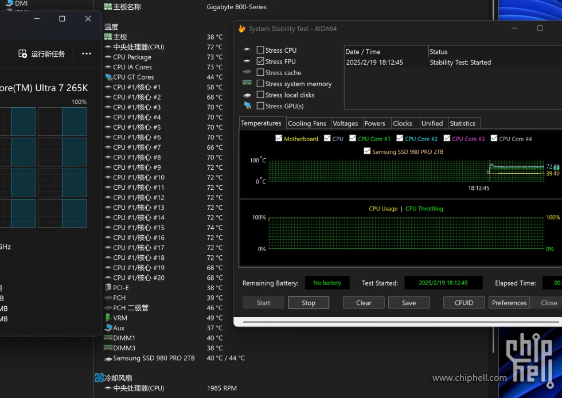Viewport: 562px width, 398px height.
Task: Switch to the Cooling Fans tab
Action: tap(307, 123)
